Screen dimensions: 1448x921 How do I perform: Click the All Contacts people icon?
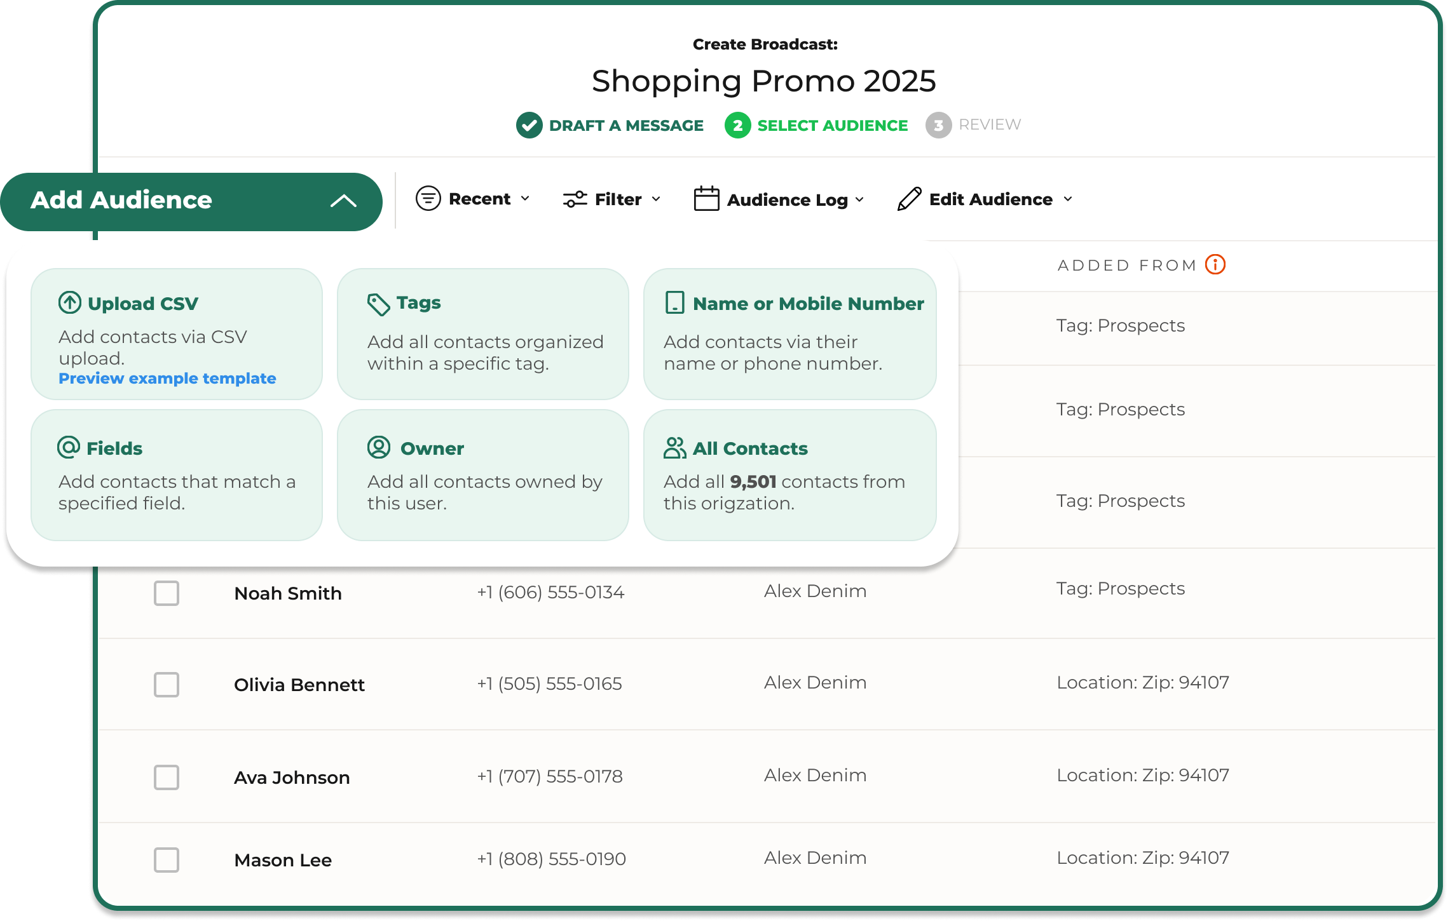click(x=675, y=448)
